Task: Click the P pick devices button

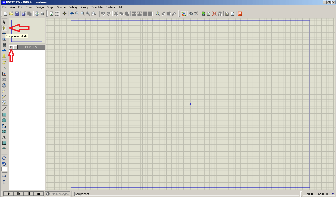Action: (11, 47)
